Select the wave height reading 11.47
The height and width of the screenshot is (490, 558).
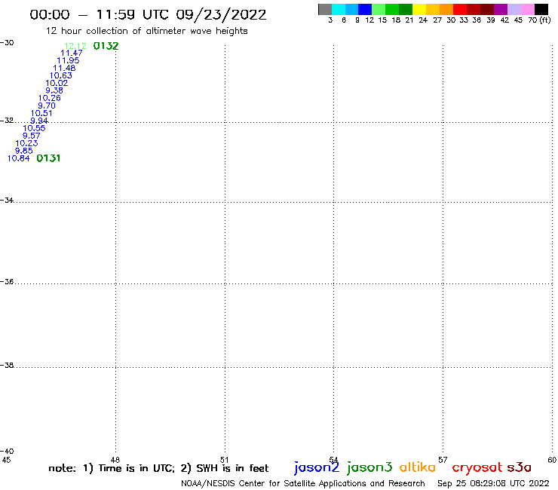pos(72,53)
